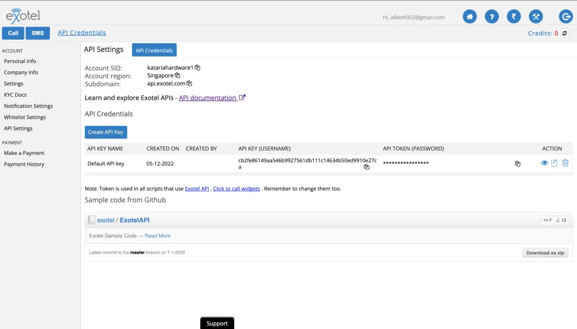Open the tools wrench settings icon

[536, 17]
